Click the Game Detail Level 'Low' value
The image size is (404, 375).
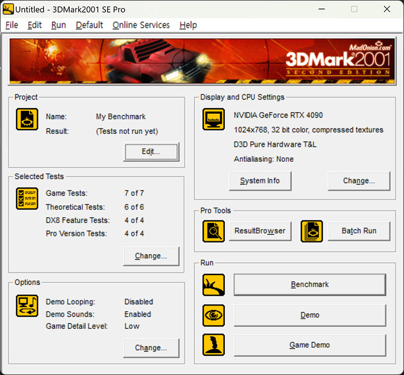pyautogui.click(x=132, y=326)
